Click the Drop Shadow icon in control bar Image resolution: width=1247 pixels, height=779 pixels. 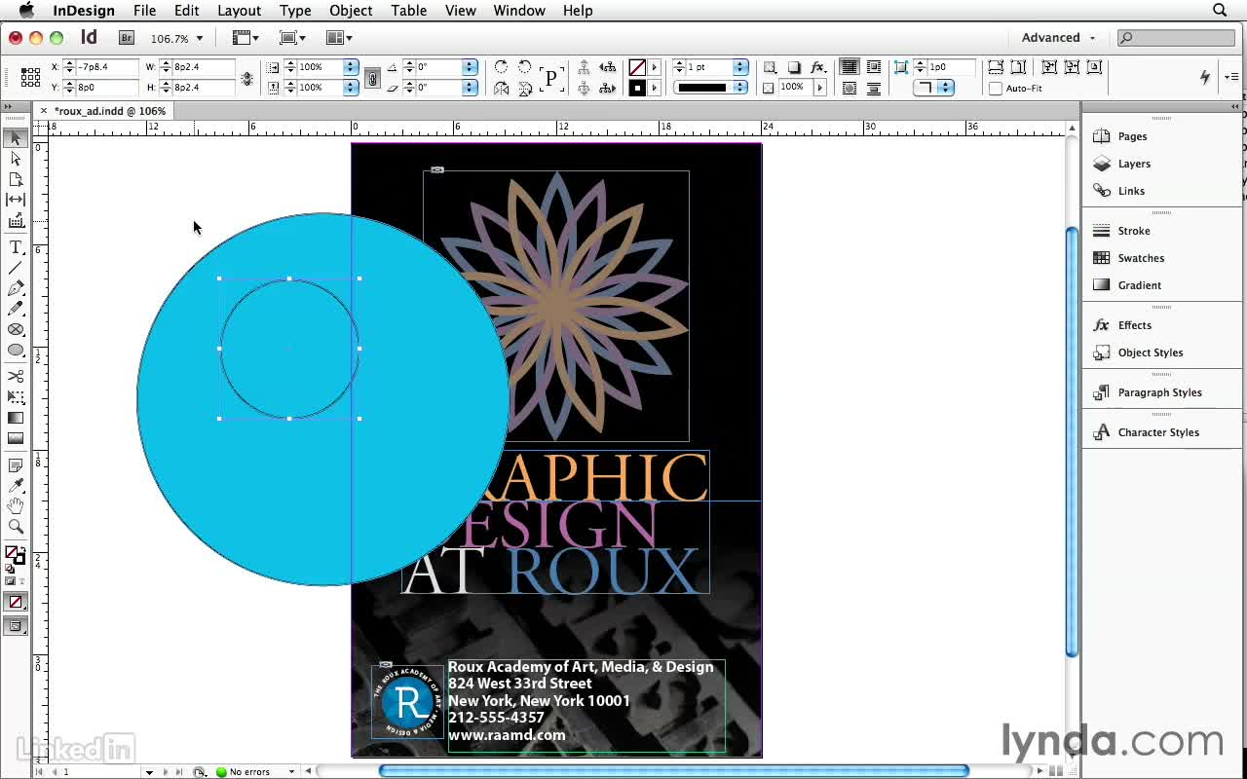tap(794, 67)
